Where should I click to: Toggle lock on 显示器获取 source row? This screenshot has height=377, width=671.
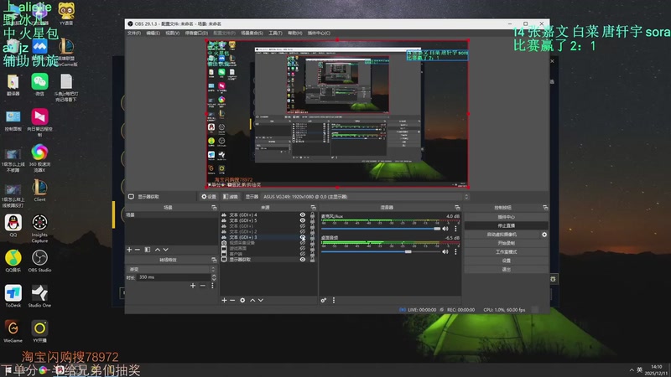click(x=312, y=260)
